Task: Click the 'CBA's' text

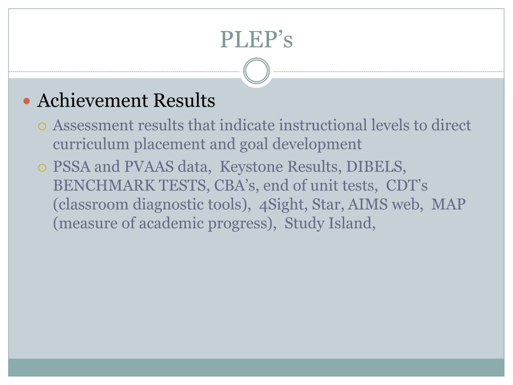Action: tap(236, 185)
